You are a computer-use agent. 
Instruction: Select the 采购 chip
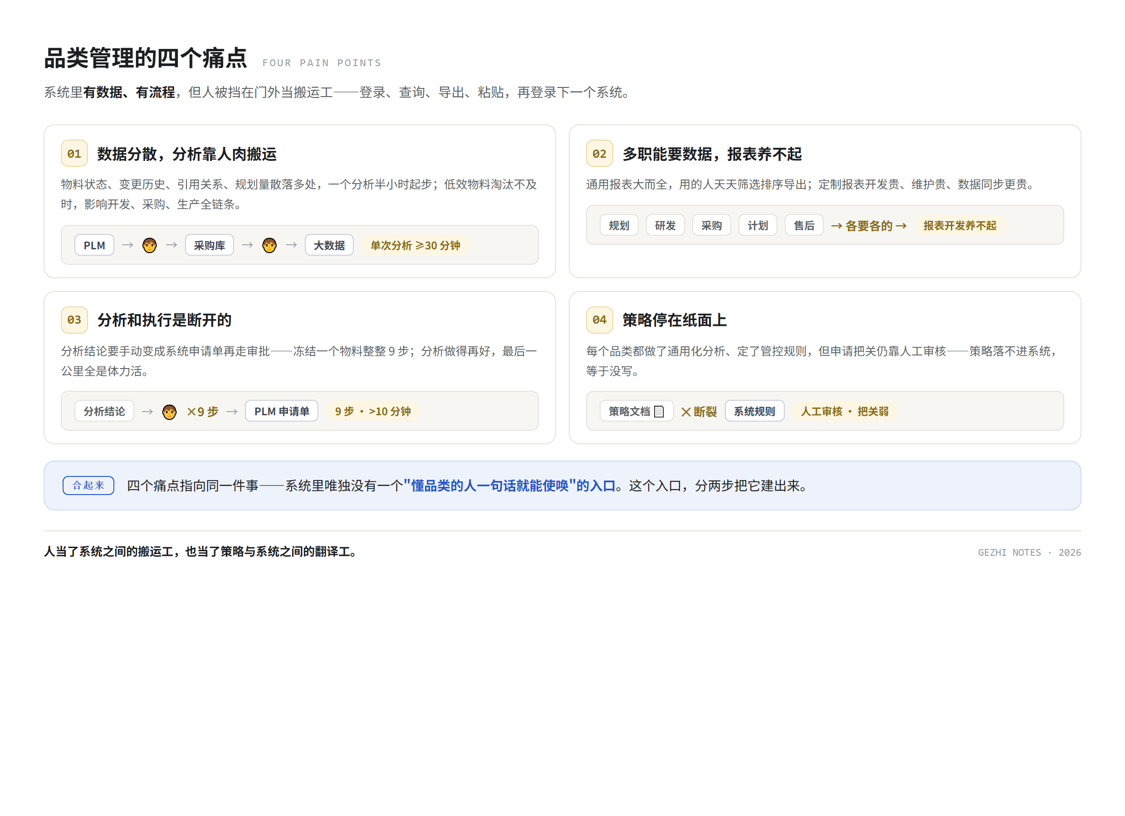click(x=711, y=225)
